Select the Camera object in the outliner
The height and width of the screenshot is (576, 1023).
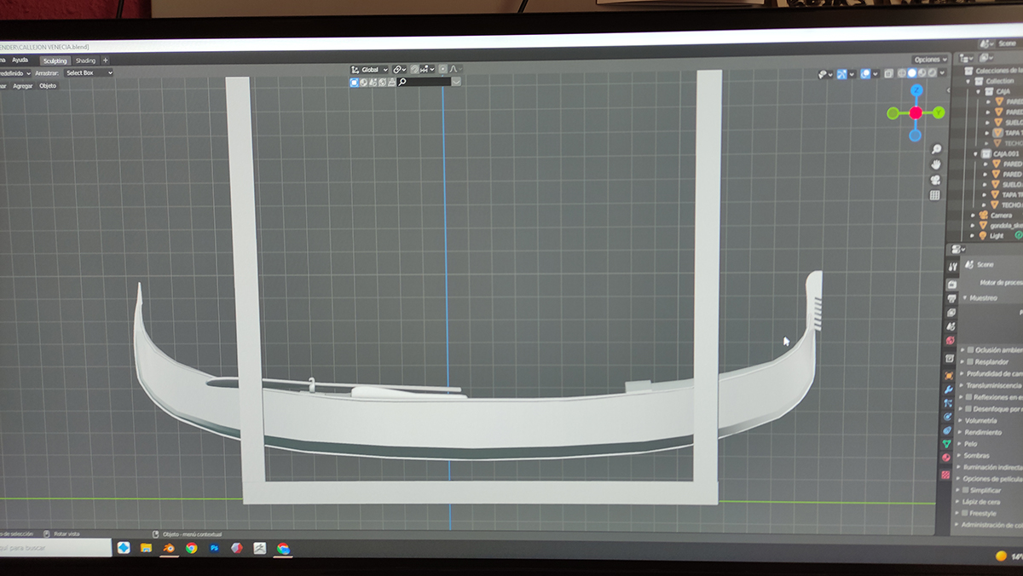(1000, 216)
